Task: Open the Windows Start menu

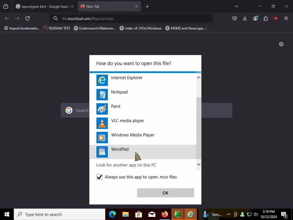Action: [7, 214]
